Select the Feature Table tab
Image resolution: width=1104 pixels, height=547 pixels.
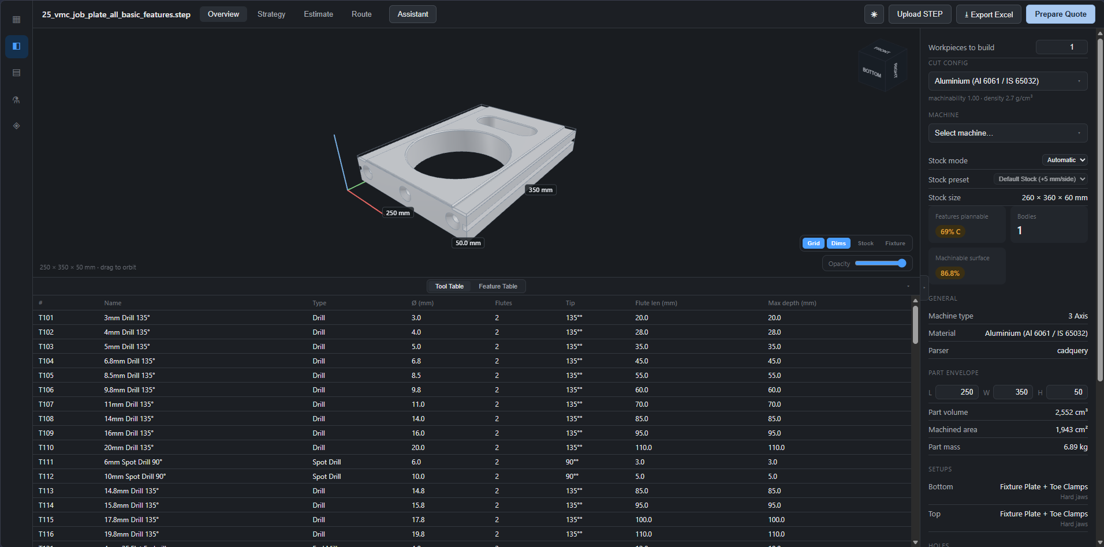coord(498,286)
